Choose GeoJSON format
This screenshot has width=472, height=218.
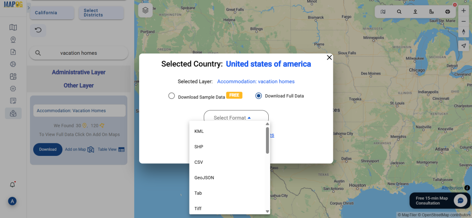(227, 178)
